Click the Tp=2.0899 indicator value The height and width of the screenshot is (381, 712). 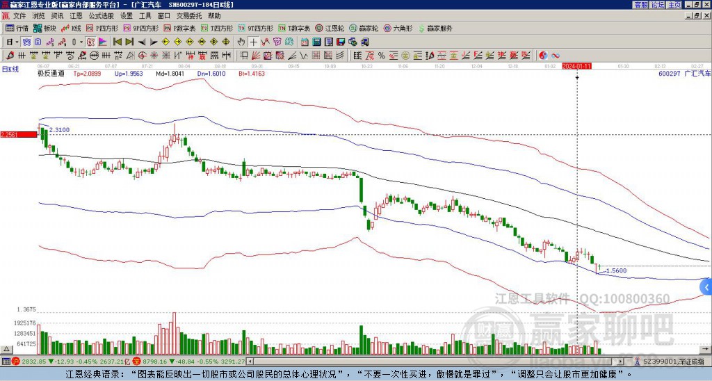click(87, 74)
